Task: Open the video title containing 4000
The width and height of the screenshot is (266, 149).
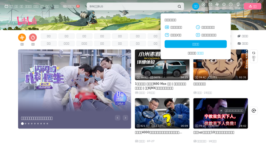Action: coord(159,132)
